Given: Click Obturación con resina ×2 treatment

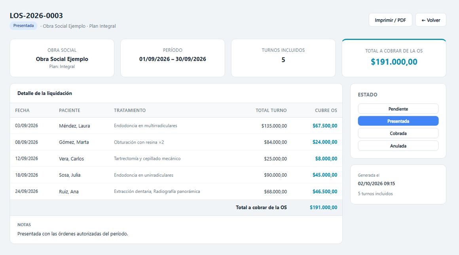Looking at the screenshot, I should tap(139, 142).
